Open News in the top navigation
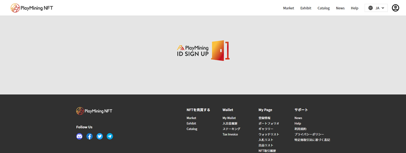The width and height of the screenshot is (406, 153). pyautogui.click(x=340, y=8)
